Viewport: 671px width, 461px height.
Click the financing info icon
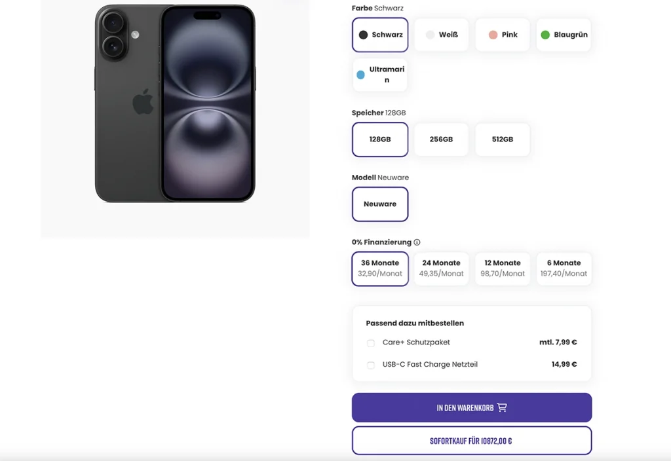417,242
